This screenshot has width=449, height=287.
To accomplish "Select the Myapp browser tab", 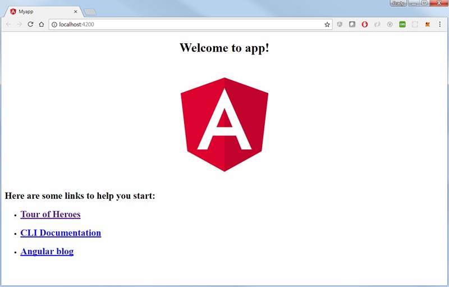I will point(43,11).
